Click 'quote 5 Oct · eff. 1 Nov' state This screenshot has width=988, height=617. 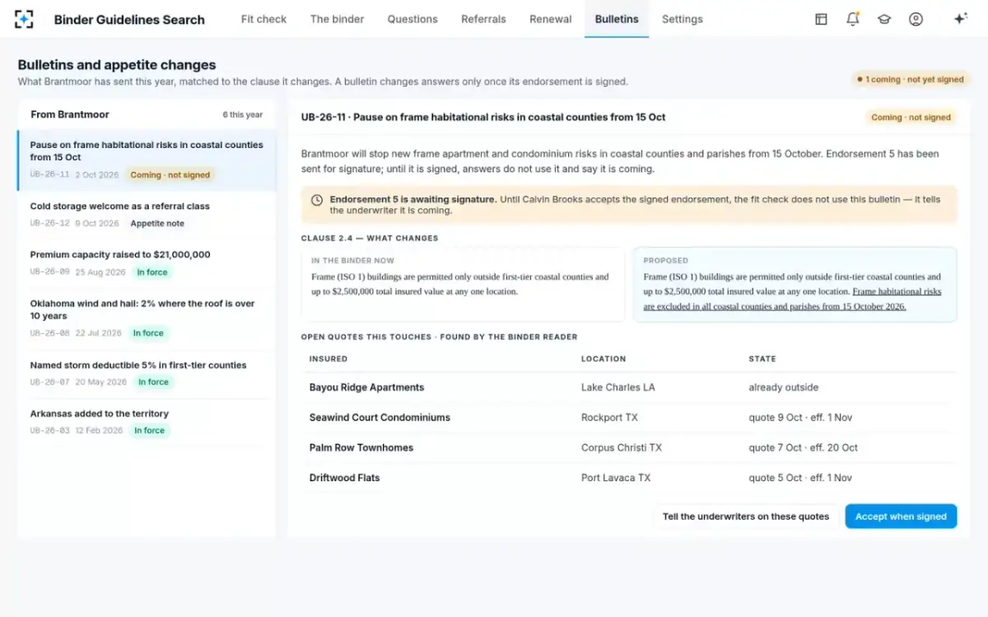(800, 478)
